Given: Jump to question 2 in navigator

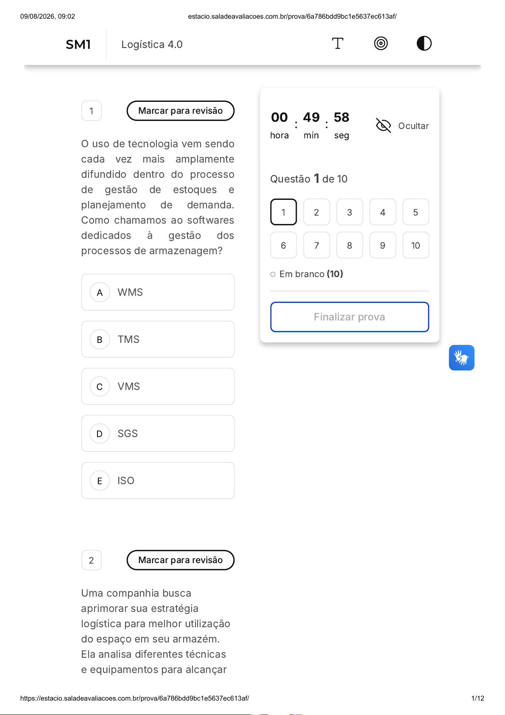Looking at the screenshot, I should [x=316, y=212].
